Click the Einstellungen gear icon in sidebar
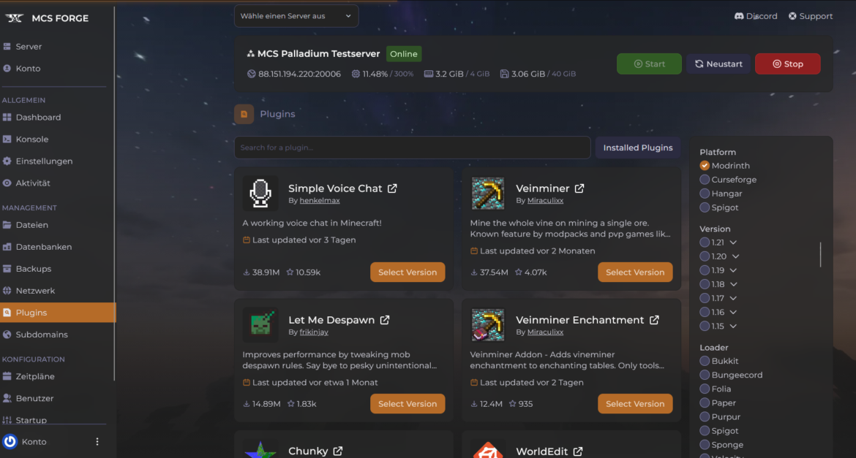This screenshot has width=856, height=458. 7,161
